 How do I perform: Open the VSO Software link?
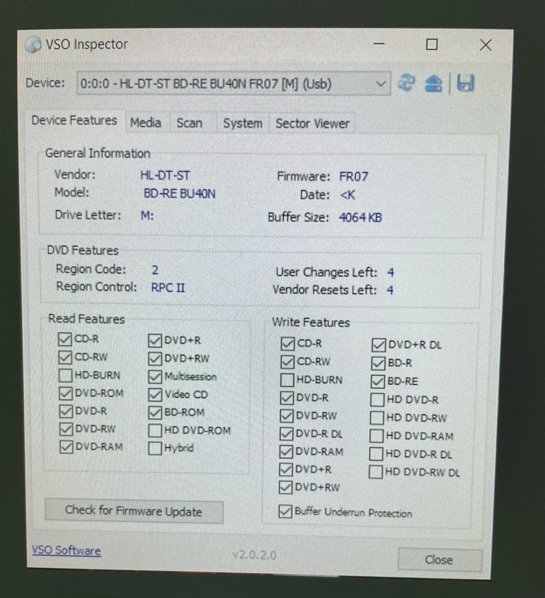[x=66, y=550]
